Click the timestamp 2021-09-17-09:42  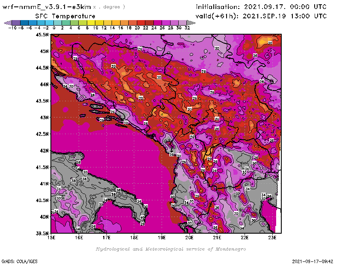coord(313,261)
